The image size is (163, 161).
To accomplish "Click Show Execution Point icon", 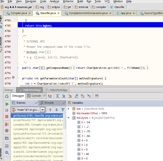I will point(50,96).
